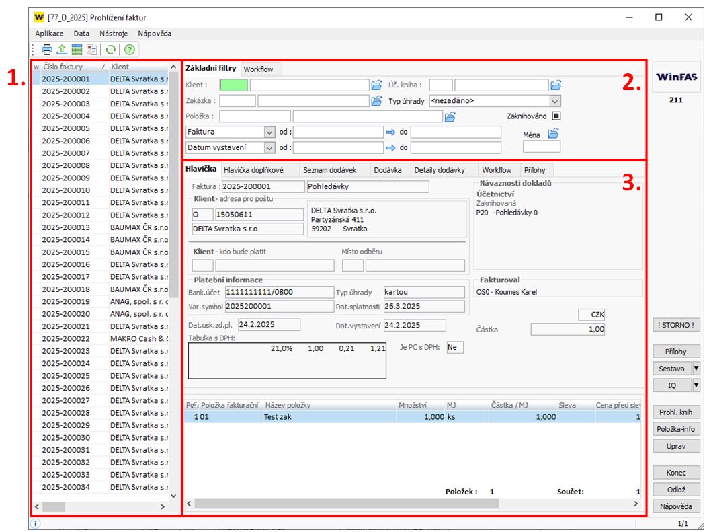
Task: Open the arrow menu next to IQ
Action: [696, 385]
